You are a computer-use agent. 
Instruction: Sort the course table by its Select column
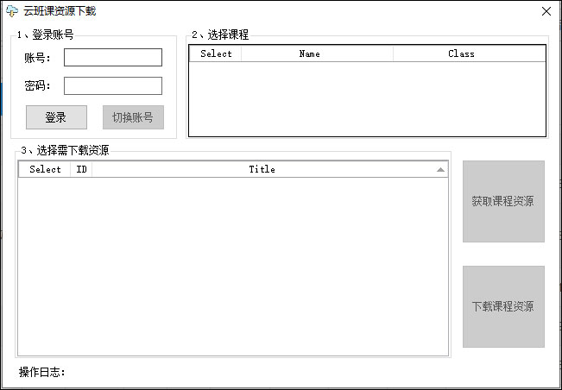point(216,53)
